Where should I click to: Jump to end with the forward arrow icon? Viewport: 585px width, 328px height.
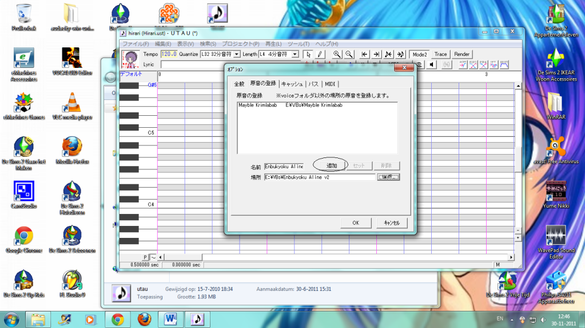[376, 54]
